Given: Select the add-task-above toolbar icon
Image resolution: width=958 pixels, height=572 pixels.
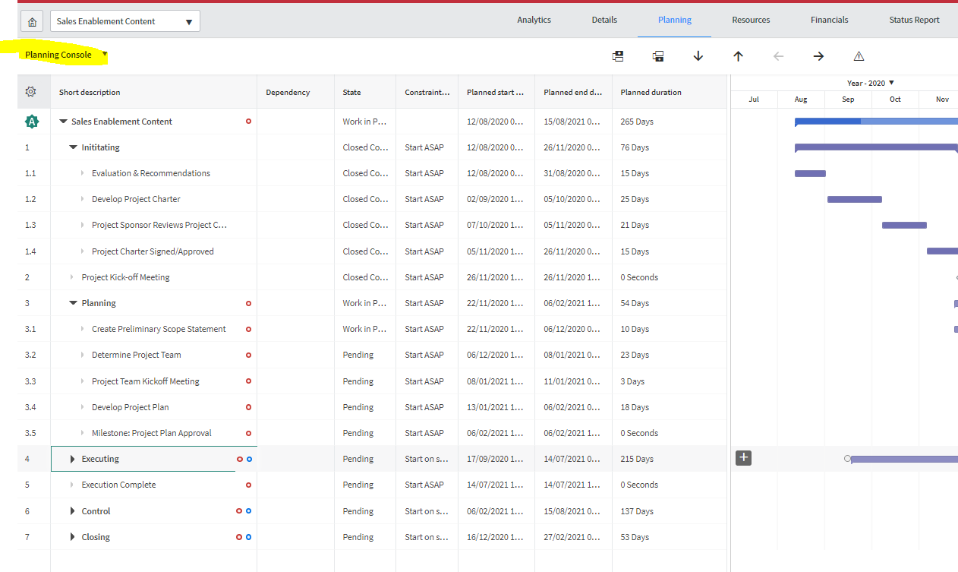Looking at the screenshot, I should click(x=618, y=55).
